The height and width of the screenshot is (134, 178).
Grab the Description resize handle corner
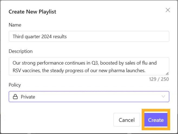pyautogui.click(x=167, y=73)
